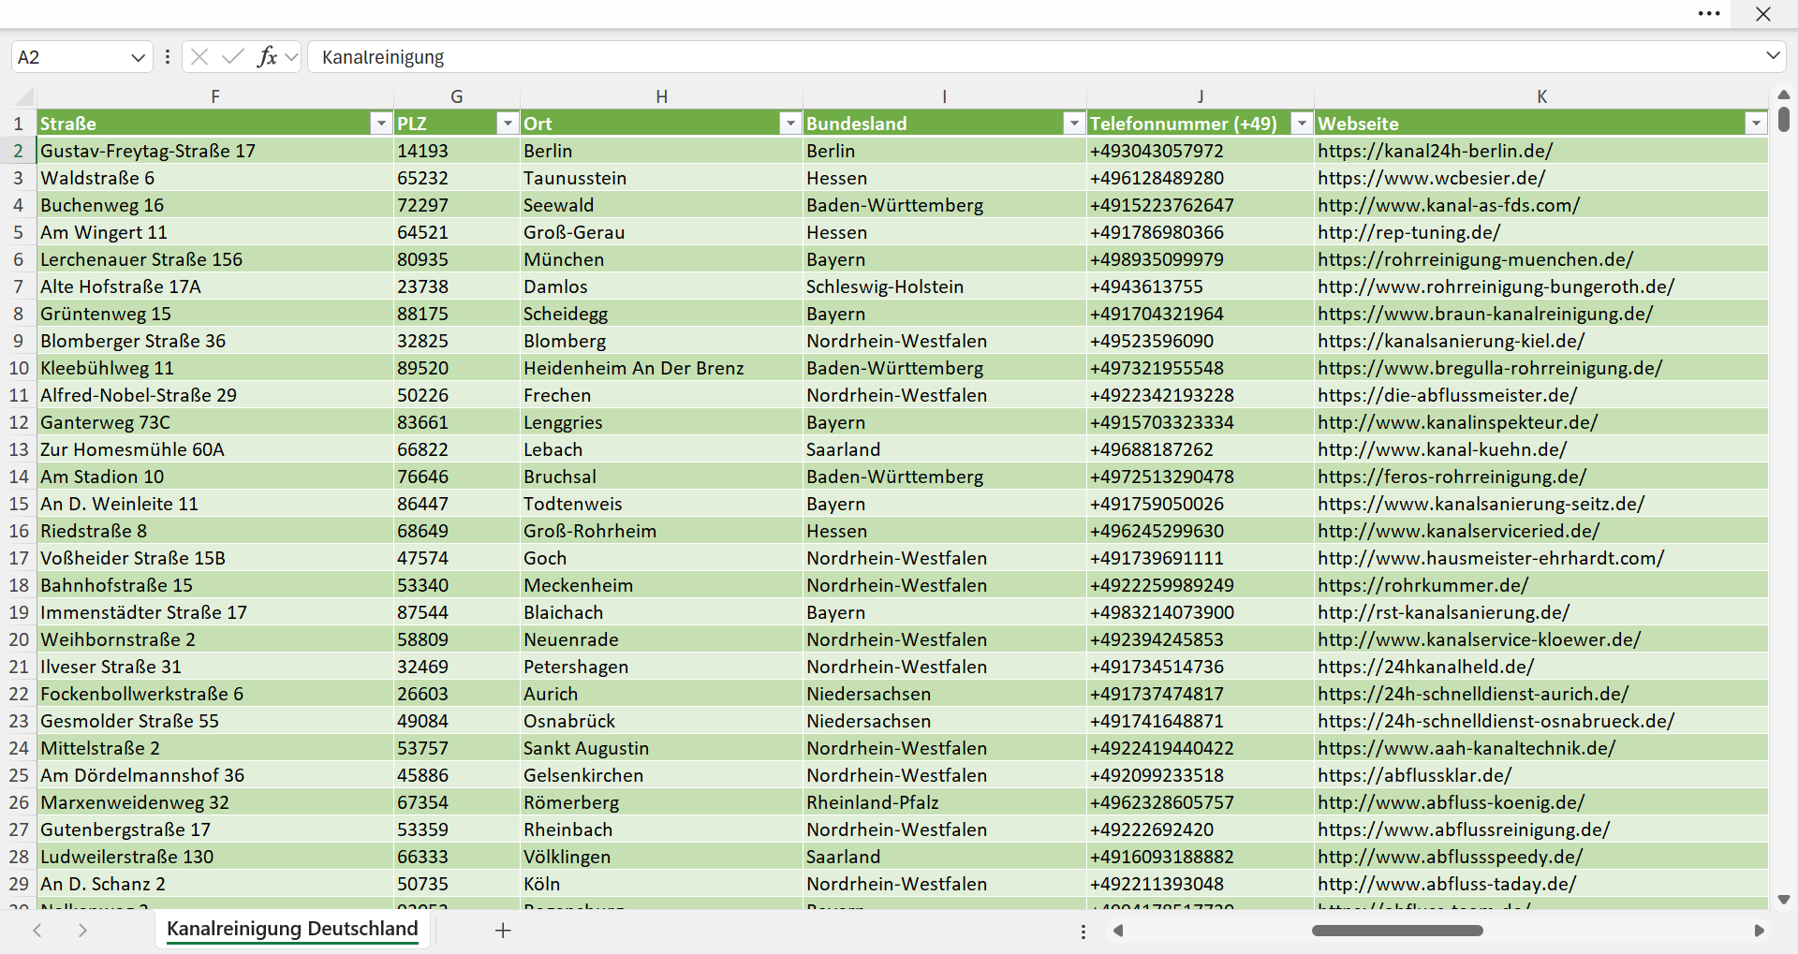Open link http://rep-tuning.de/
The width and height of the screenshot is (1798, 954).
click(x=1408, y=232)
